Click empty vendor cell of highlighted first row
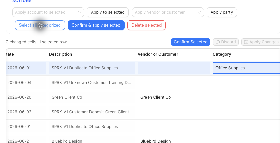The width and height of the screenshot is (280, 143). pos(173,68)
